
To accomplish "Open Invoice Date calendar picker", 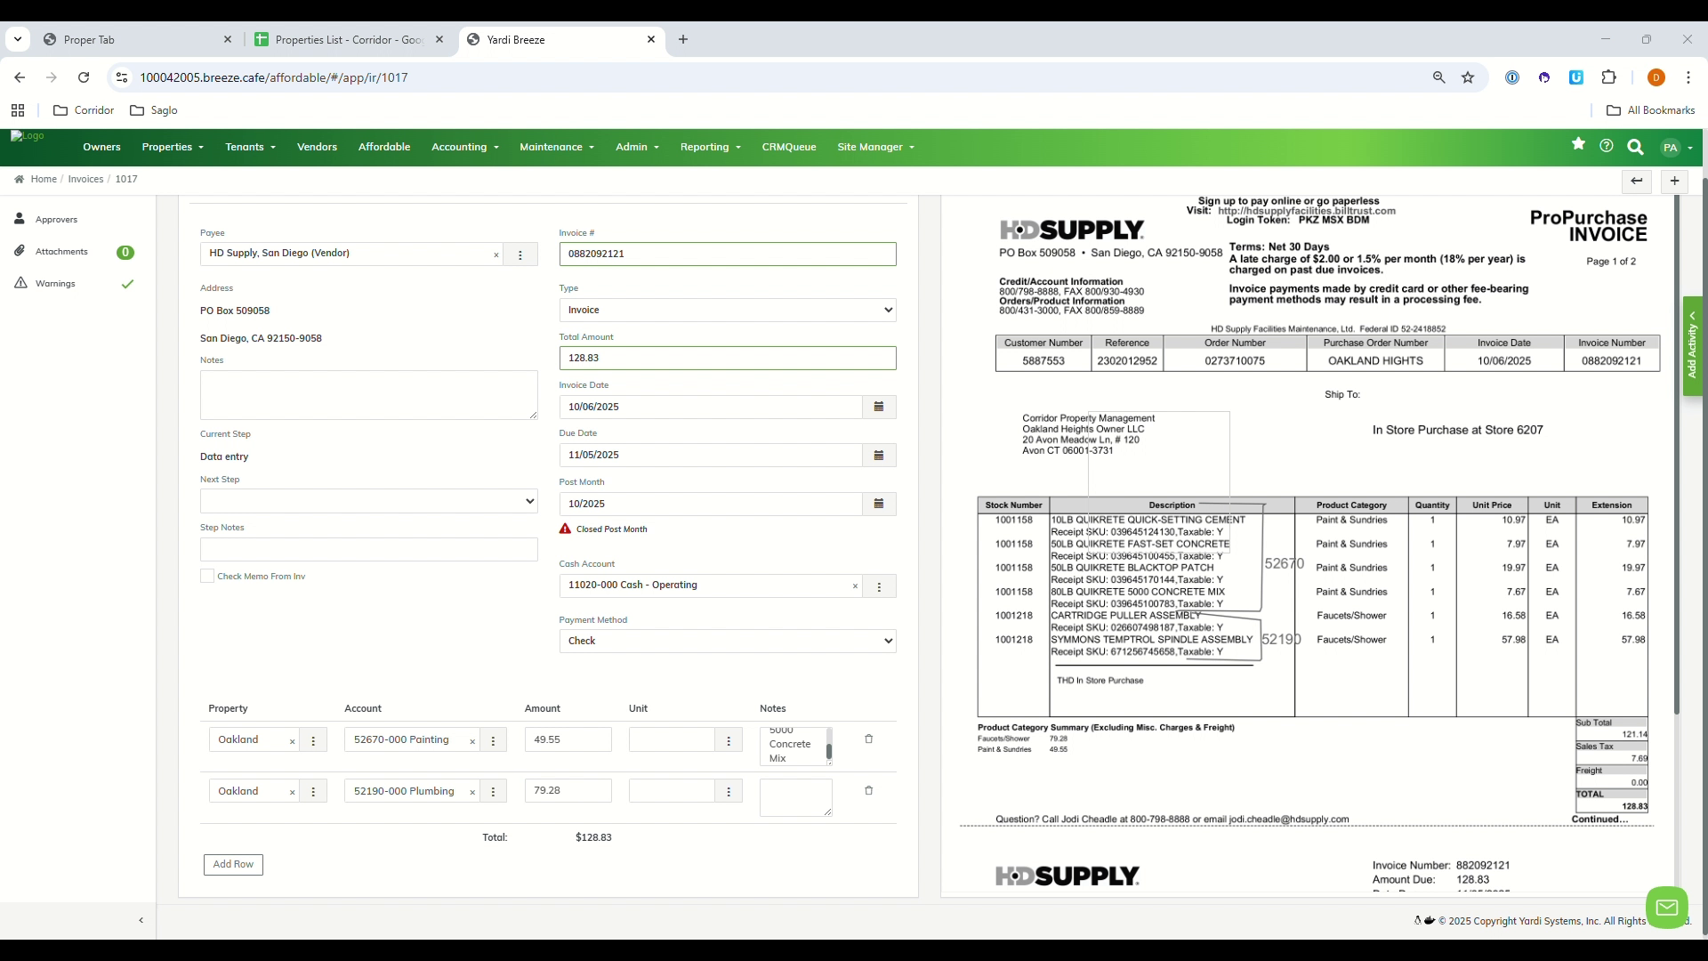I will [878, 407].
